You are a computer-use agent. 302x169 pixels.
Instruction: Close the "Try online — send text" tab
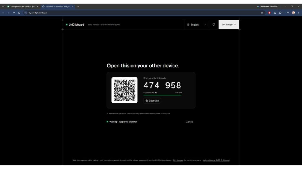coord(73,6)
